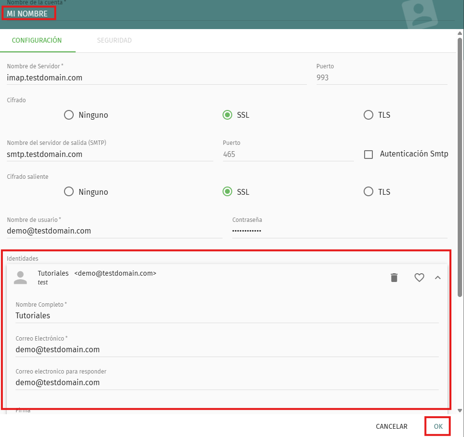Click the identity avatar person icon
Screen dimensions: 464x437
[20, 278]
